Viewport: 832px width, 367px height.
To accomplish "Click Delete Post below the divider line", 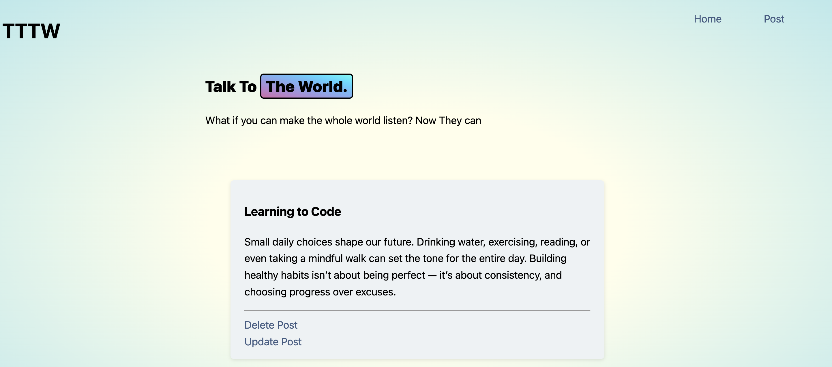I will click(x=271, y=325).
